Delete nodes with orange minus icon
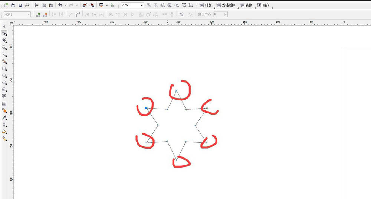Screen dimensions: 371x199 (45, 15)
